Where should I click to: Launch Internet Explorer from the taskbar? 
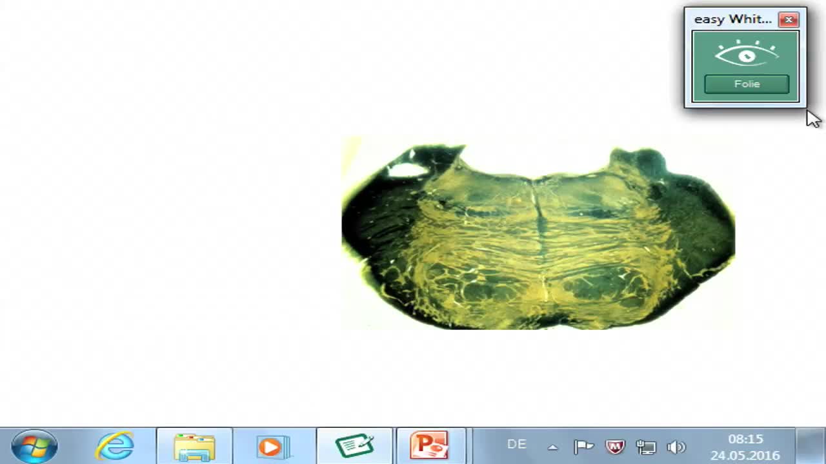pos(116,445)
